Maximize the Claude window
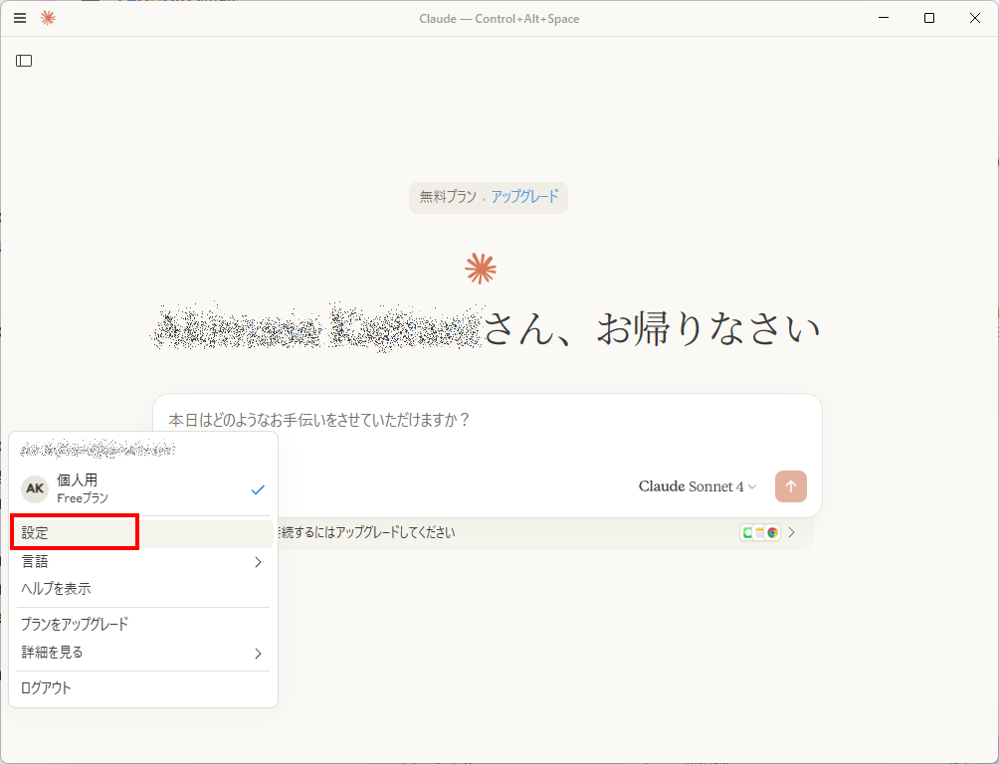 click(x=929, y=18)
